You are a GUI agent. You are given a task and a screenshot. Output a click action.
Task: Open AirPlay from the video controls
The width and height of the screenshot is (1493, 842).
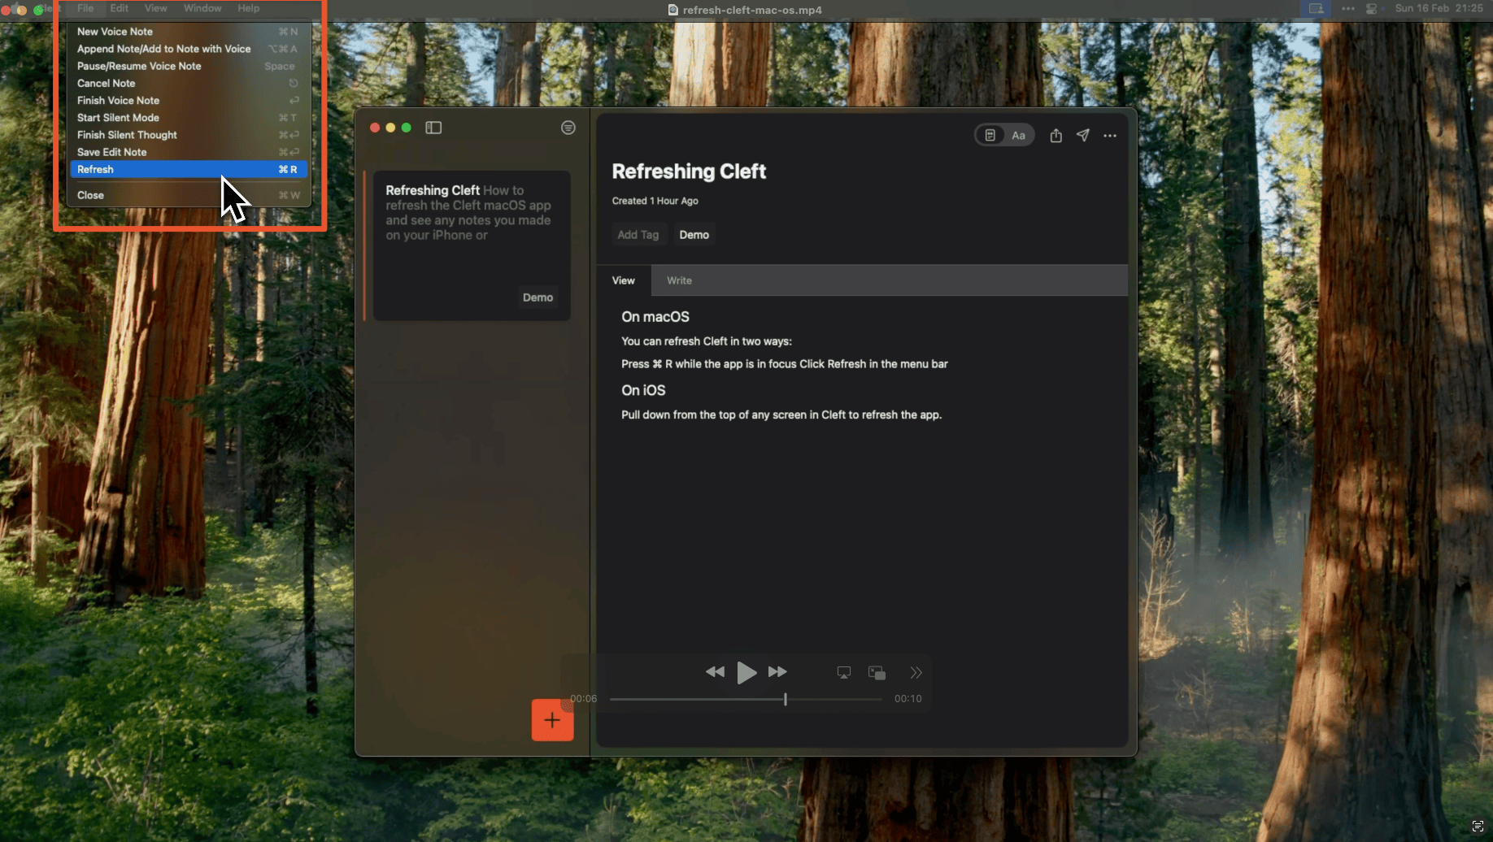point(843,672)
